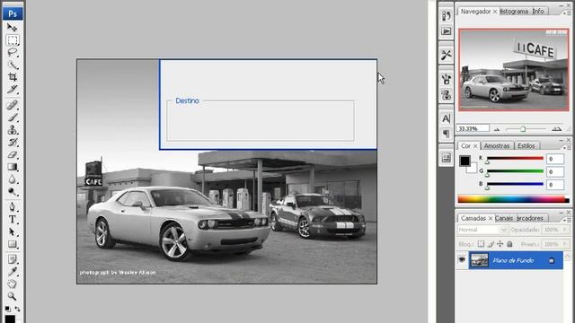
Task: Open the Tool Presets dock icon
Action: [446, 55]
